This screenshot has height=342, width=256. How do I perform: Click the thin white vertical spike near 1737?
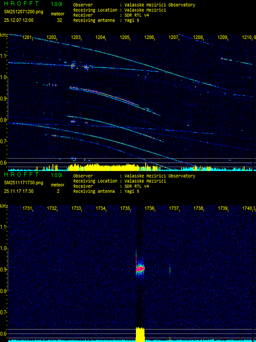(170, 269)
